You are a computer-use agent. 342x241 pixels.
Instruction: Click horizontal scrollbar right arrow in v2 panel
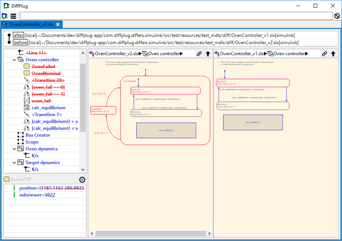pyautogui.click(x=209, y=234)
